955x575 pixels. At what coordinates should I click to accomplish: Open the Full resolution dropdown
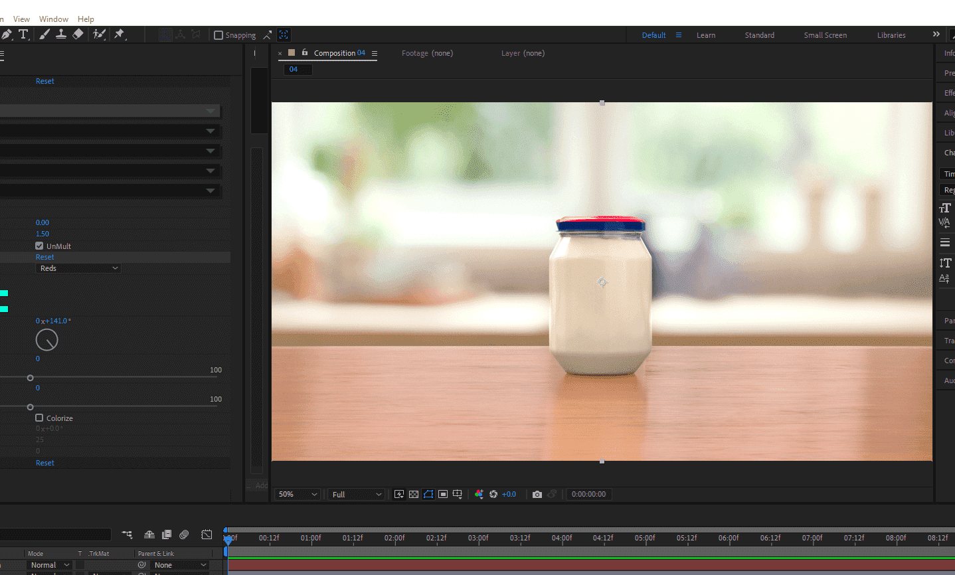(357, 495)
